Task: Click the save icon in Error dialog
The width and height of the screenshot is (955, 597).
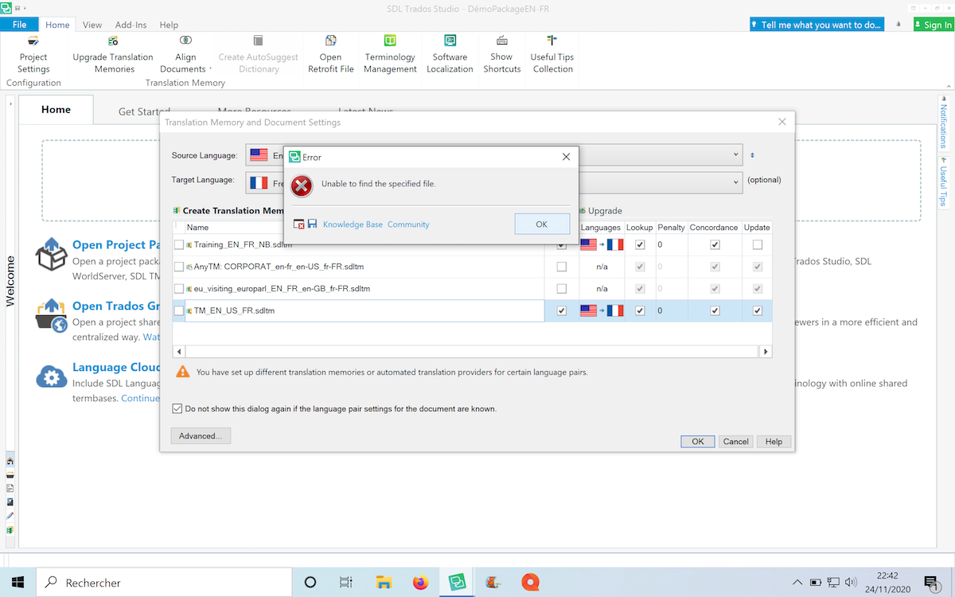Action: [x=312, y=224]
